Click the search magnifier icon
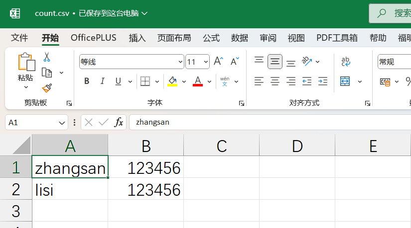 [x=382, y=13]
